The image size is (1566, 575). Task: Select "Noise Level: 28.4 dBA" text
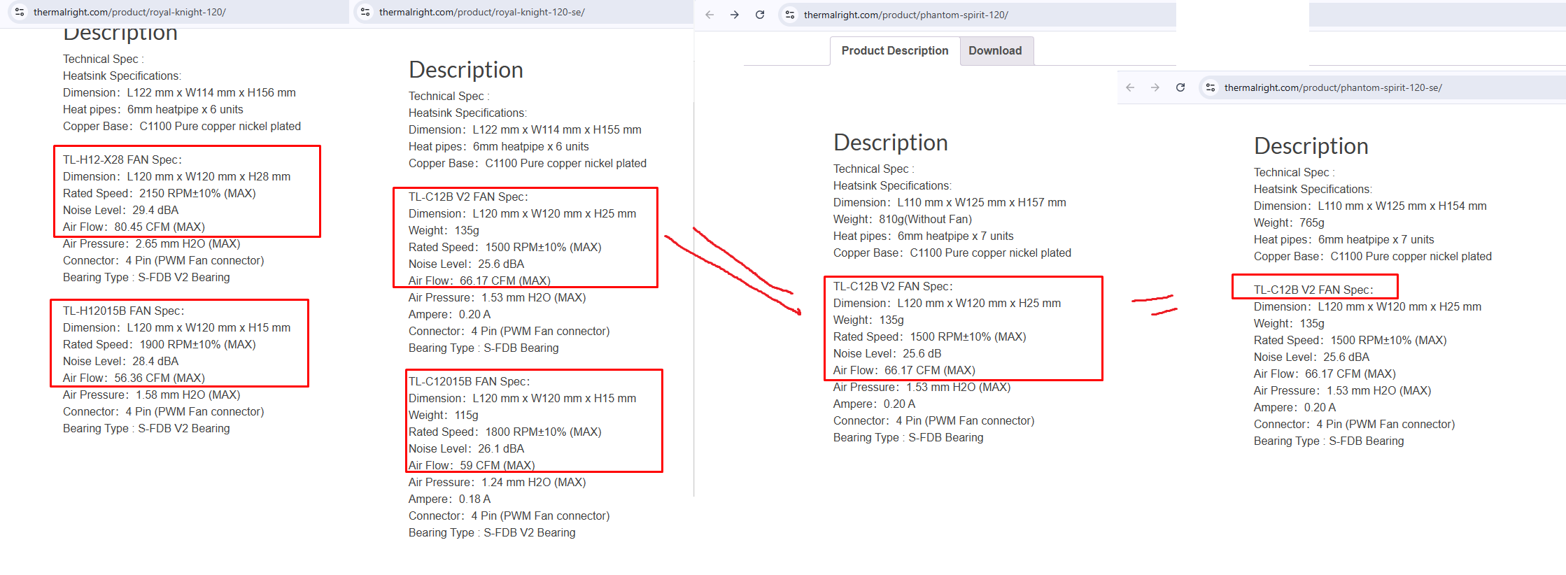point(121,361)
